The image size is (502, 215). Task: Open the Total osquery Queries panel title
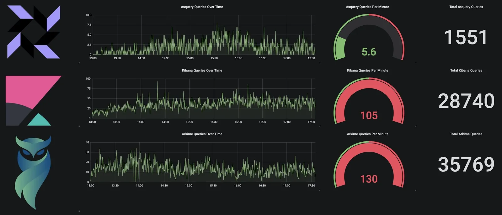pyautogui.click(x=466, y=7)
